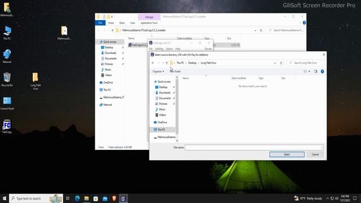This screenshot has height=203, width=361.
Task: Click the File name input field
Action: pyautogui.click(x=252, y=147)
